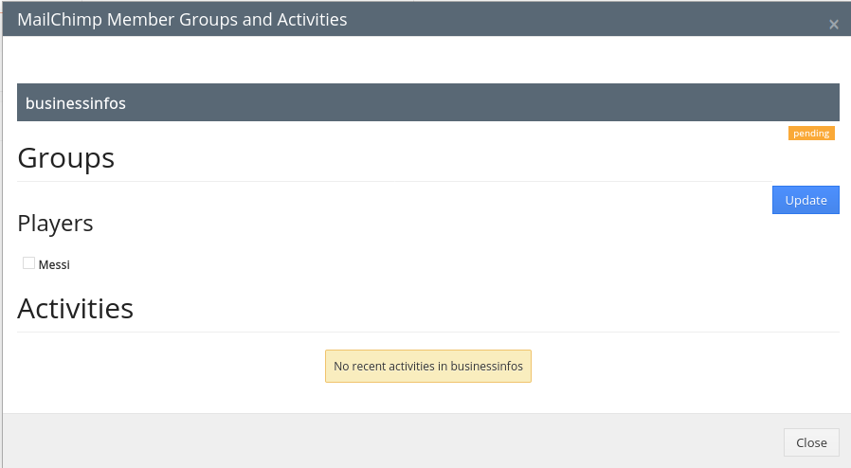Click the Messi label text

coord(54,264)
